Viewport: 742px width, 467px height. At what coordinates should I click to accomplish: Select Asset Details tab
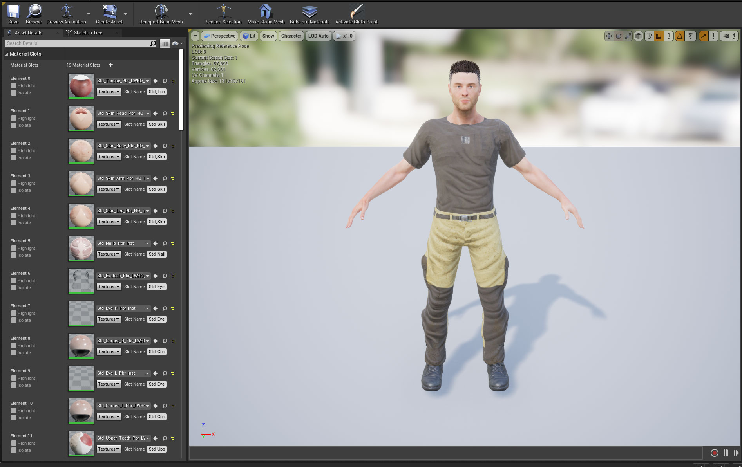[28, 33]
